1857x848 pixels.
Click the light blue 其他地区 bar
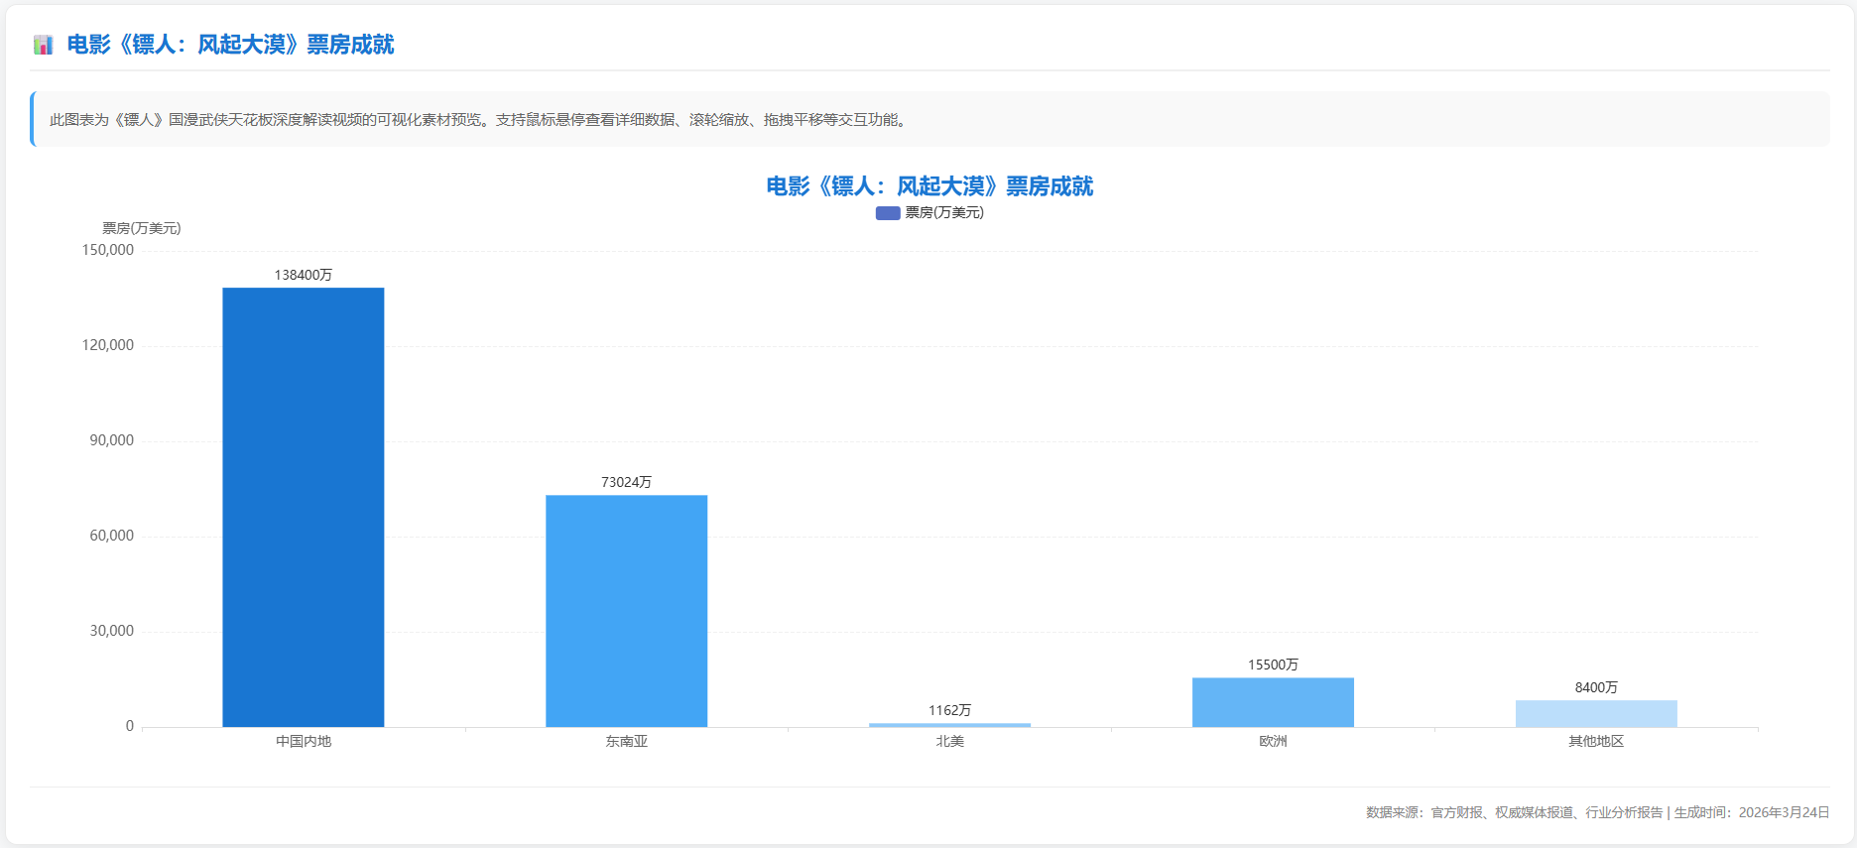[x=1596, y=713]
